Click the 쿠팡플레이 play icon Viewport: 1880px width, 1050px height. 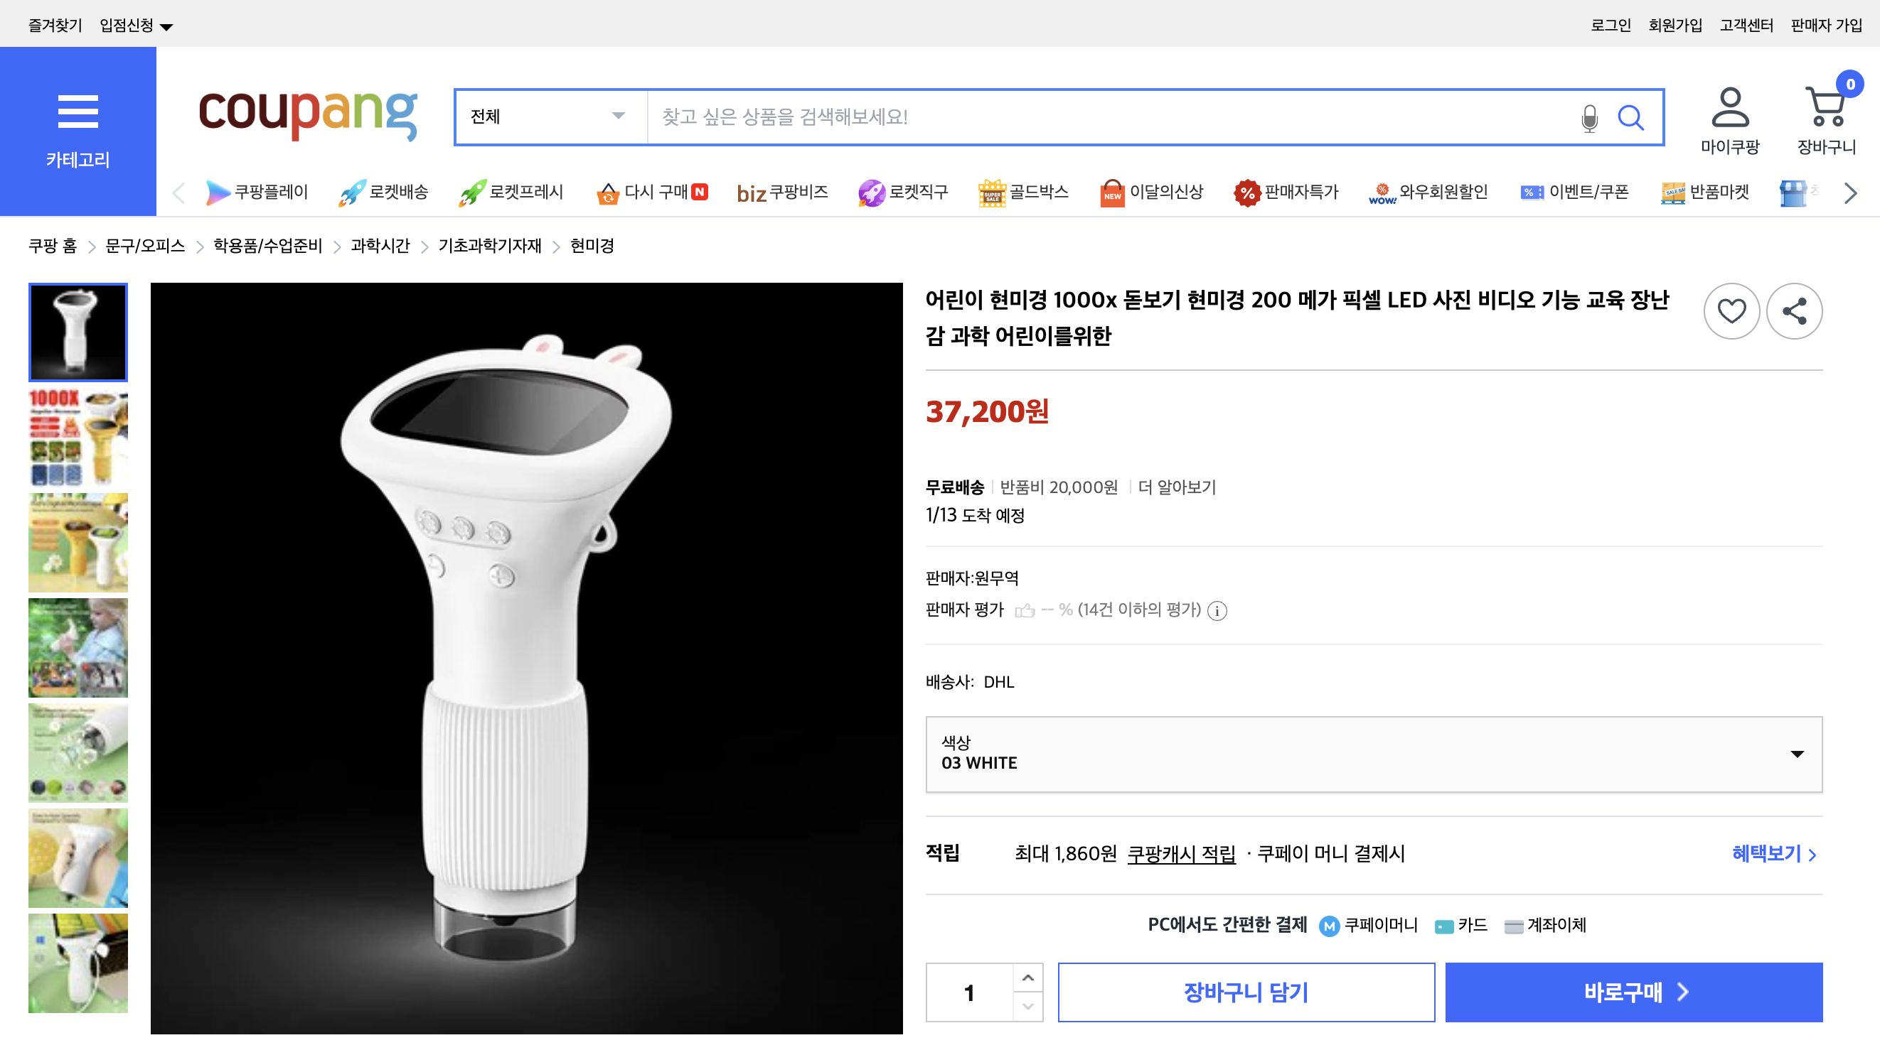[217, 192]
